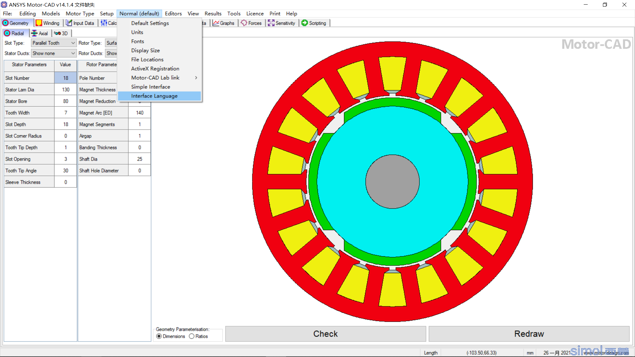Open the Calculation tab icon
This screenshot has height=357, width=635.
pyautogui.click(x=104, y=23)
